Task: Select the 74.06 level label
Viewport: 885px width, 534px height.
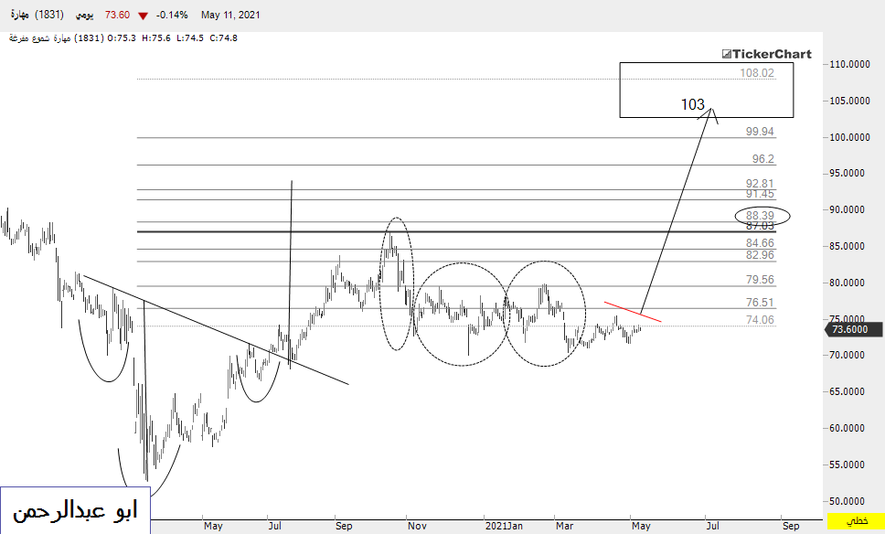Action: 760,319
